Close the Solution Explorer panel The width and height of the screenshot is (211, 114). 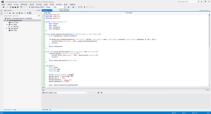tap(40, 10)
